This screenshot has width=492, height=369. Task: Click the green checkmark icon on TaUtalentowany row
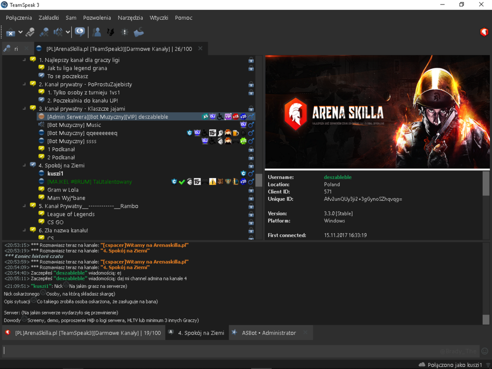(182, 182)
